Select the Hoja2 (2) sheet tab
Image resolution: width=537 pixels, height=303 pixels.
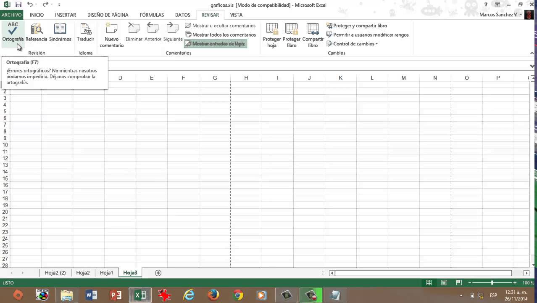(55, 273)
